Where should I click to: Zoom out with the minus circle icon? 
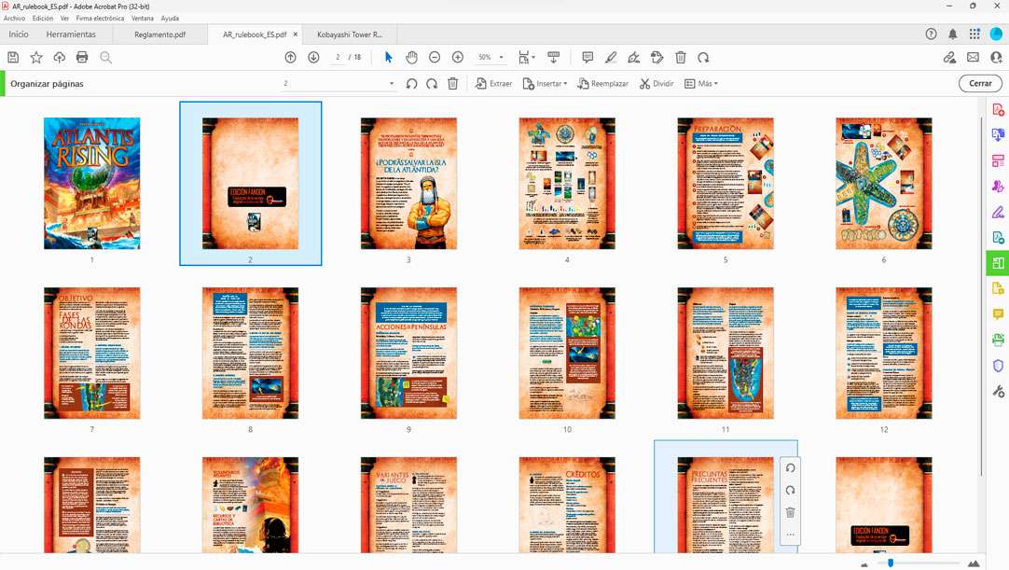[435, 57]
